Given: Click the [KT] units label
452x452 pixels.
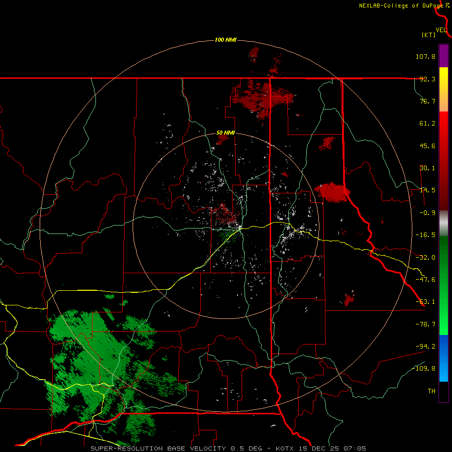Looking at the screenshot, I should click(x=428, y=35).
